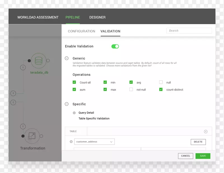Disable the Enable Validation toggle

tap(115, 46)
